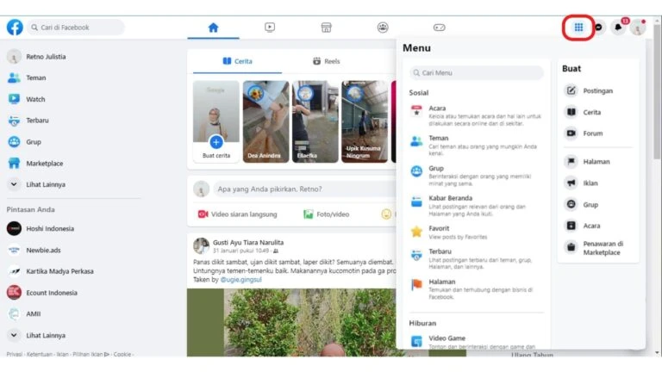Click Buat cerita plus button

click(x=216, y=142)
